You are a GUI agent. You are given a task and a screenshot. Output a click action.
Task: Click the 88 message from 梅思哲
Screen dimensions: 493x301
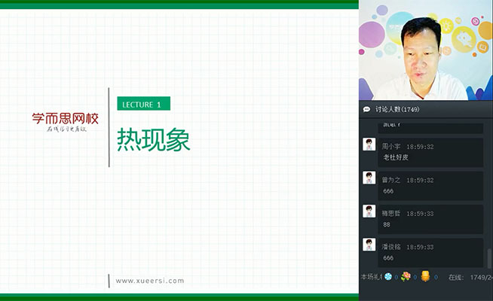tap(387, 225)
